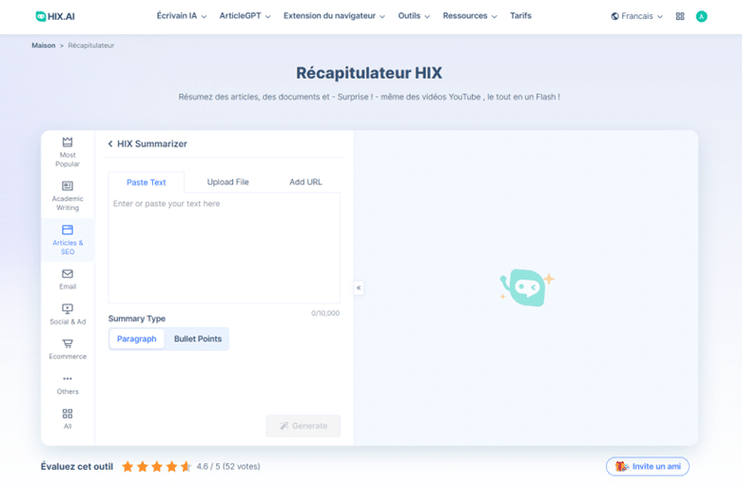This screenshot has width=742, height=485.
Task: Go back from HIX Summarizer
Action: pyautogui.click(x=110, y=144)
